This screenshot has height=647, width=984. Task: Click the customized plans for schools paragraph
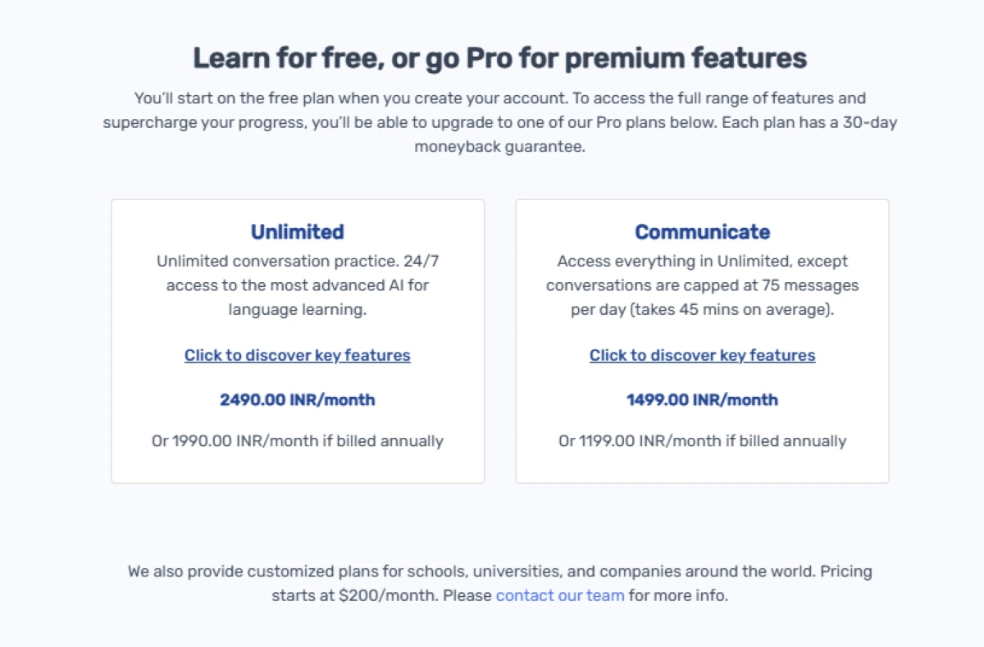[499, 583]
